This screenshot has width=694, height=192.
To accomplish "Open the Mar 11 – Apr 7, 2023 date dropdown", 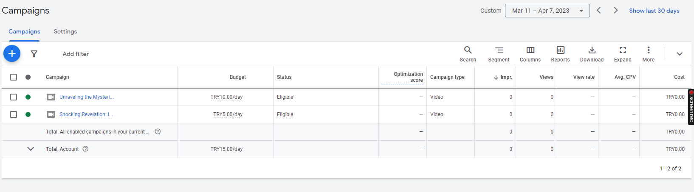I will point(547,11).
